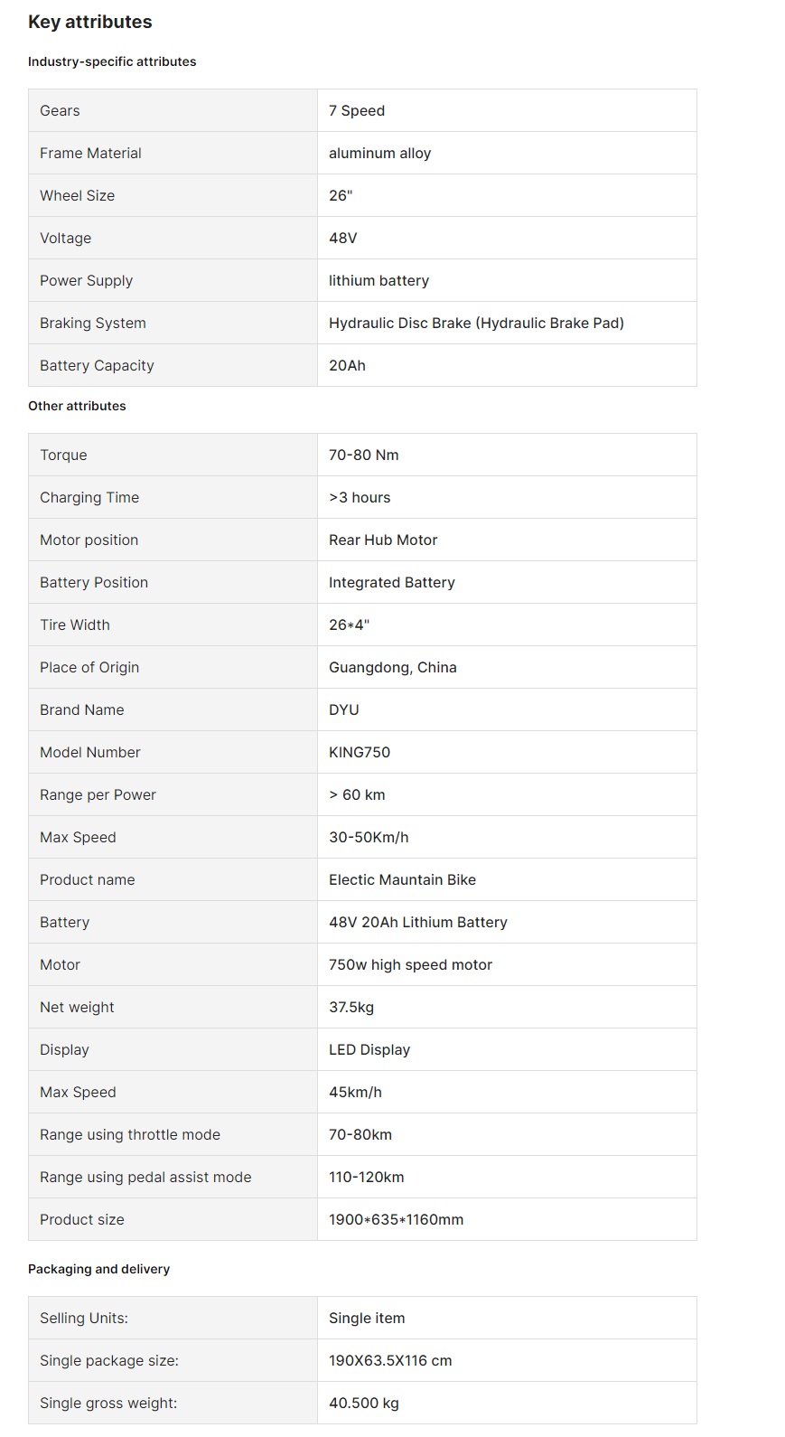Select the Rear Hub Motor value
785x1437 pixels.
[x=383, y=540]
